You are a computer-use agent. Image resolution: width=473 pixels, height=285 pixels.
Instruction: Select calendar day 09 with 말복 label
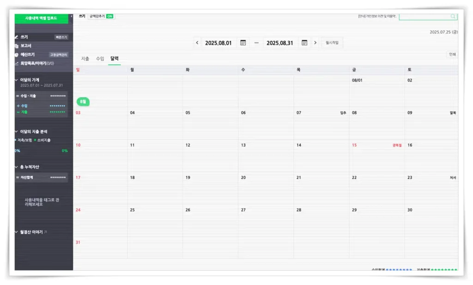click(431, 124)
